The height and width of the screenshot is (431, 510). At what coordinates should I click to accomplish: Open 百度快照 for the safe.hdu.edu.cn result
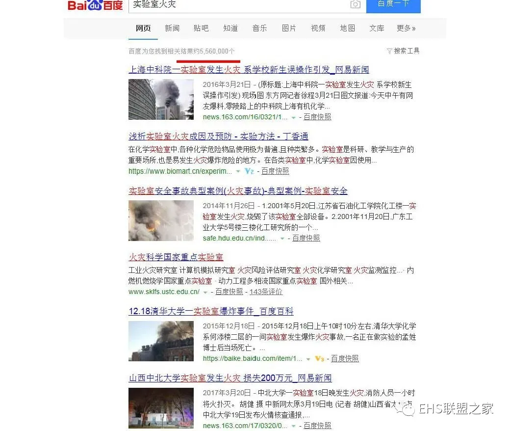click(x=306, y=238)
